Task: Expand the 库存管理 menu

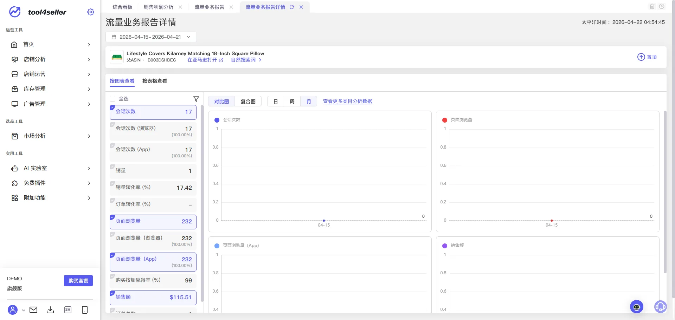Action: click(x=89, y=89)
